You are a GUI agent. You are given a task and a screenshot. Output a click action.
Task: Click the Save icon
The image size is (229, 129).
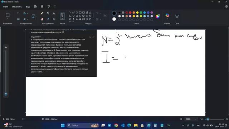point(35,6)
